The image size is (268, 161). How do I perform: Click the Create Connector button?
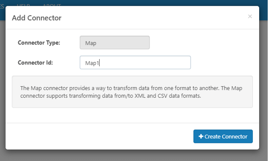click(x=223, y=136)
